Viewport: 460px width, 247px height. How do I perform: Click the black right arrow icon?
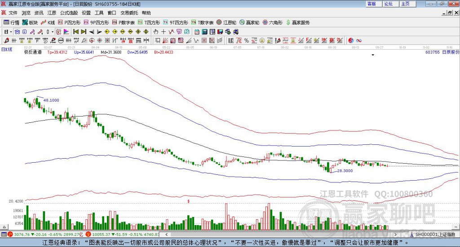click(99, 32)
